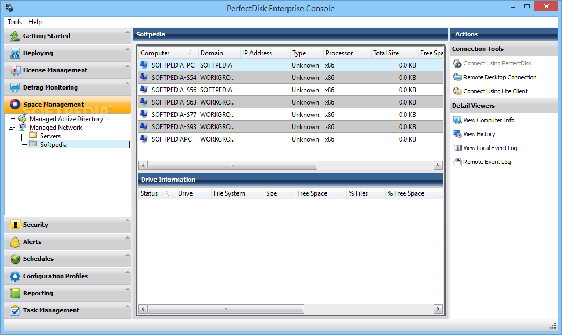Click the Configuration Profiles gear icon
562x335 pixels.
15,276
